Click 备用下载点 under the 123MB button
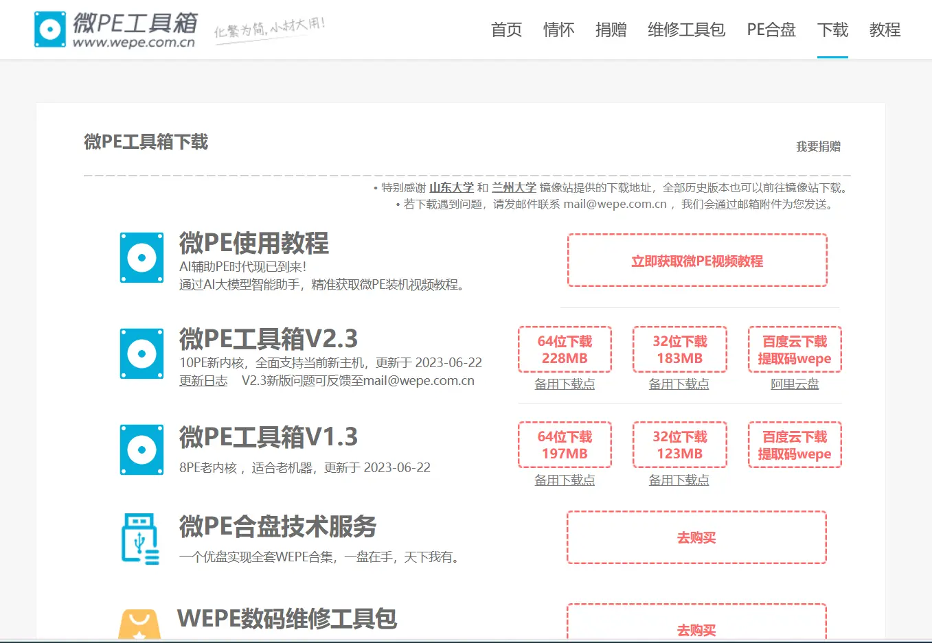 coord(679,480)
